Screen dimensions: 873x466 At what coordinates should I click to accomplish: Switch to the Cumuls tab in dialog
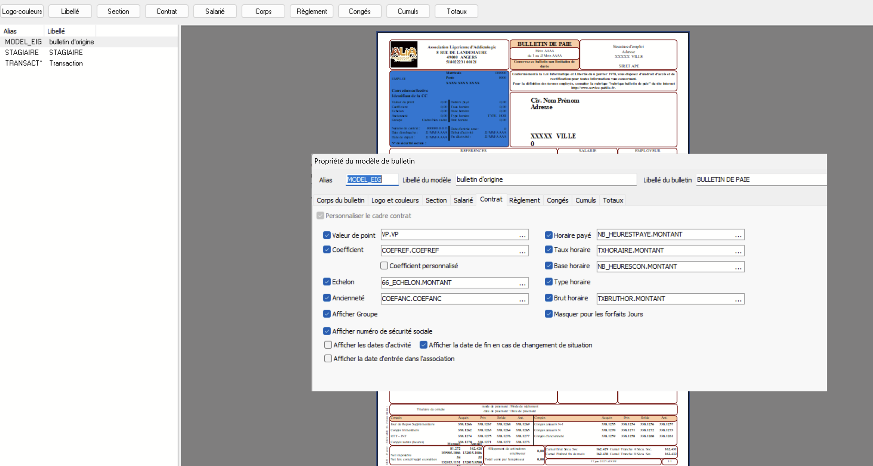[x=586, y=200]
